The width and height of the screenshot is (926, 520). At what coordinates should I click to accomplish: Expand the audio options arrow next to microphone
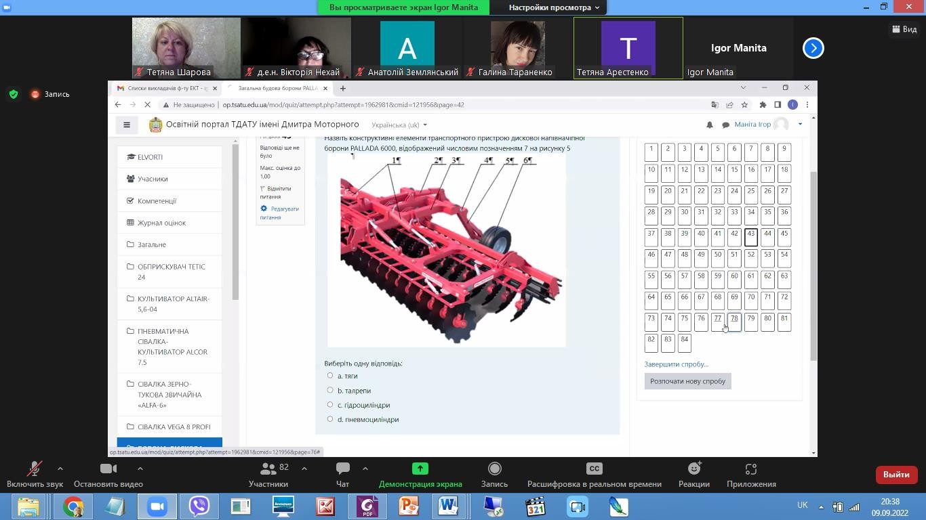click(x=60, y=469)
